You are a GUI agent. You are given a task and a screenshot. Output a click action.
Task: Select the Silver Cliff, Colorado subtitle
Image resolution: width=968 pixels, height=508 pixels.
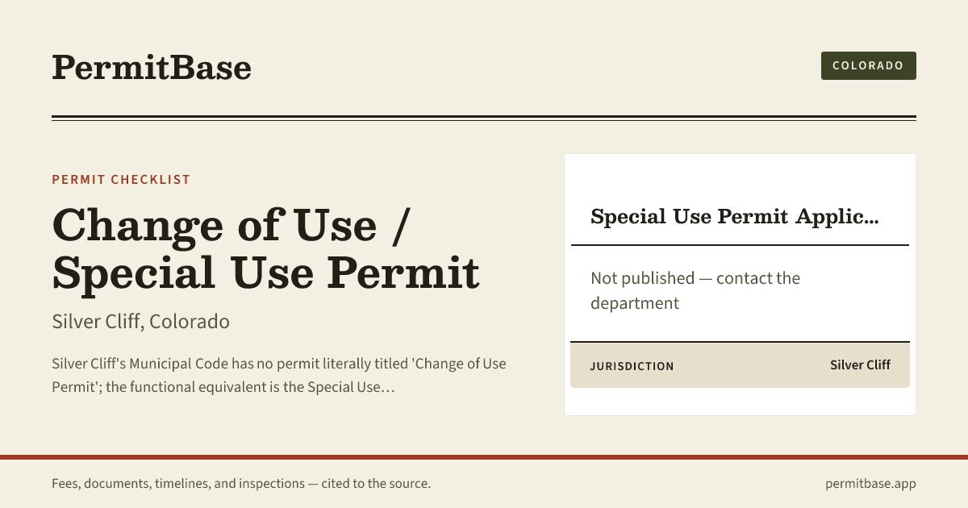point(140,321)
